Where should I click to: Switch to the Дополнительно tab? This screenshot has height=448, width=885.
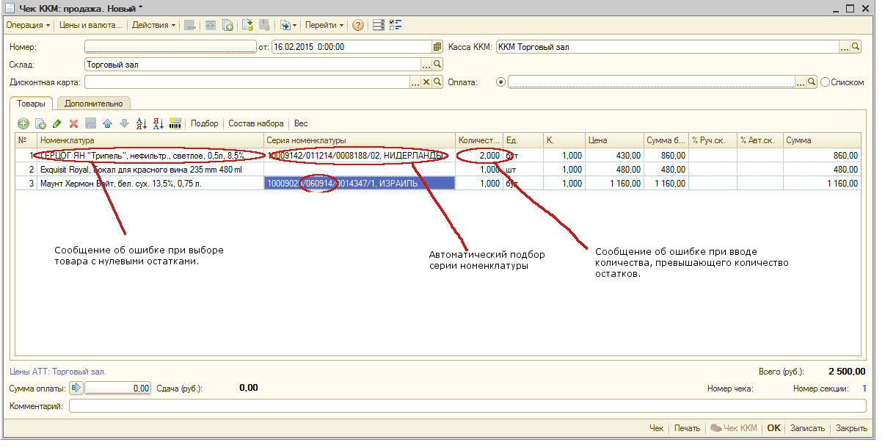click(93, 104)
